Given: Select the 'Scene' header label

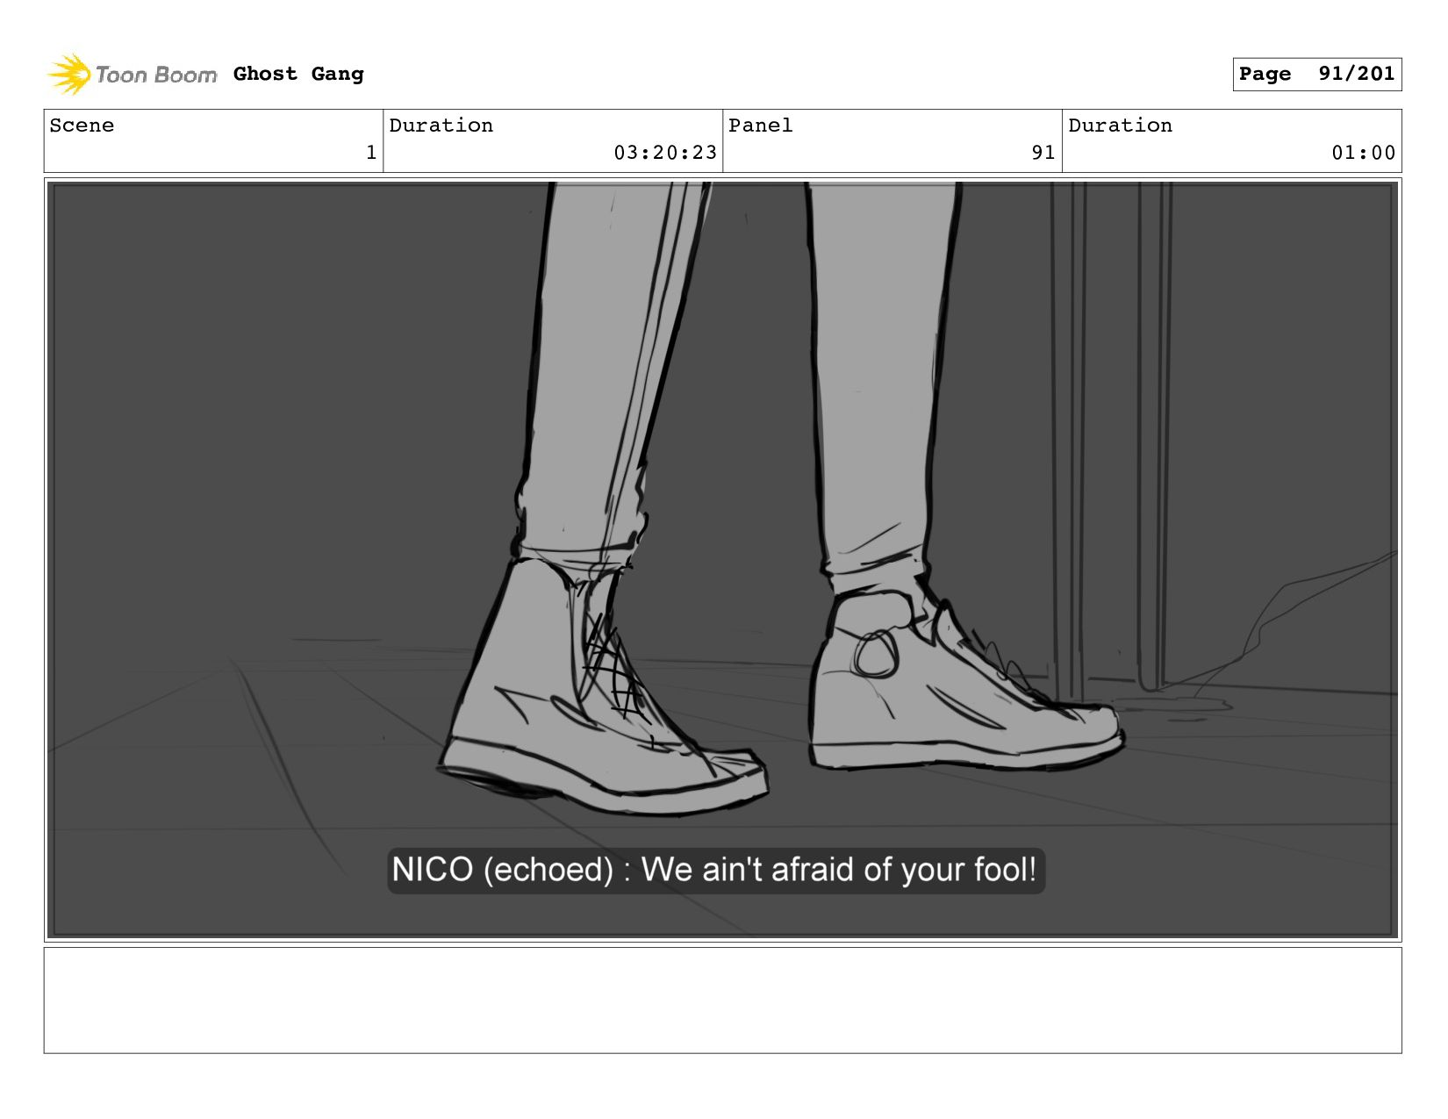Looking at the screenshot, I should [x=82, y=126].
